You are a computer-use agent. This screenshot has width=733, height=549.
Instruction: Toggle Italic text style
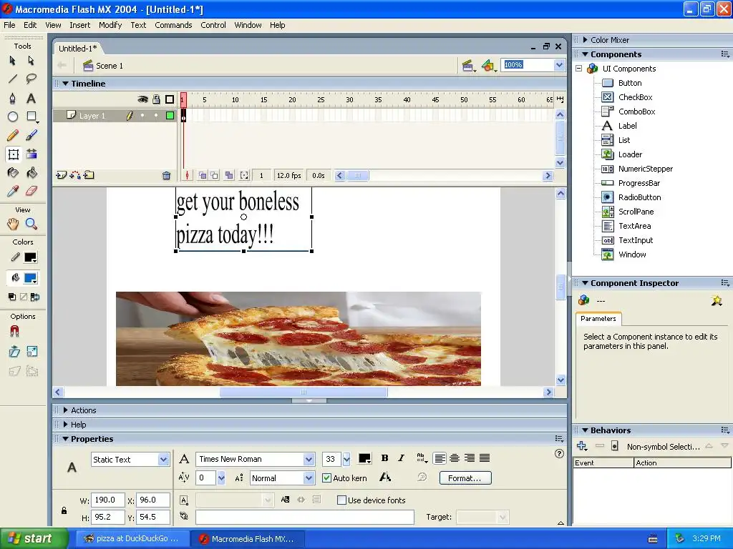[x=401, y=458]
